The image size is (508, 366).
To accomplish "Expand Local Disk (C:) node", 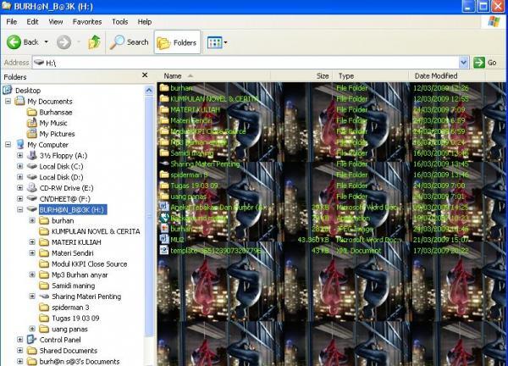I will click(20, 166).
